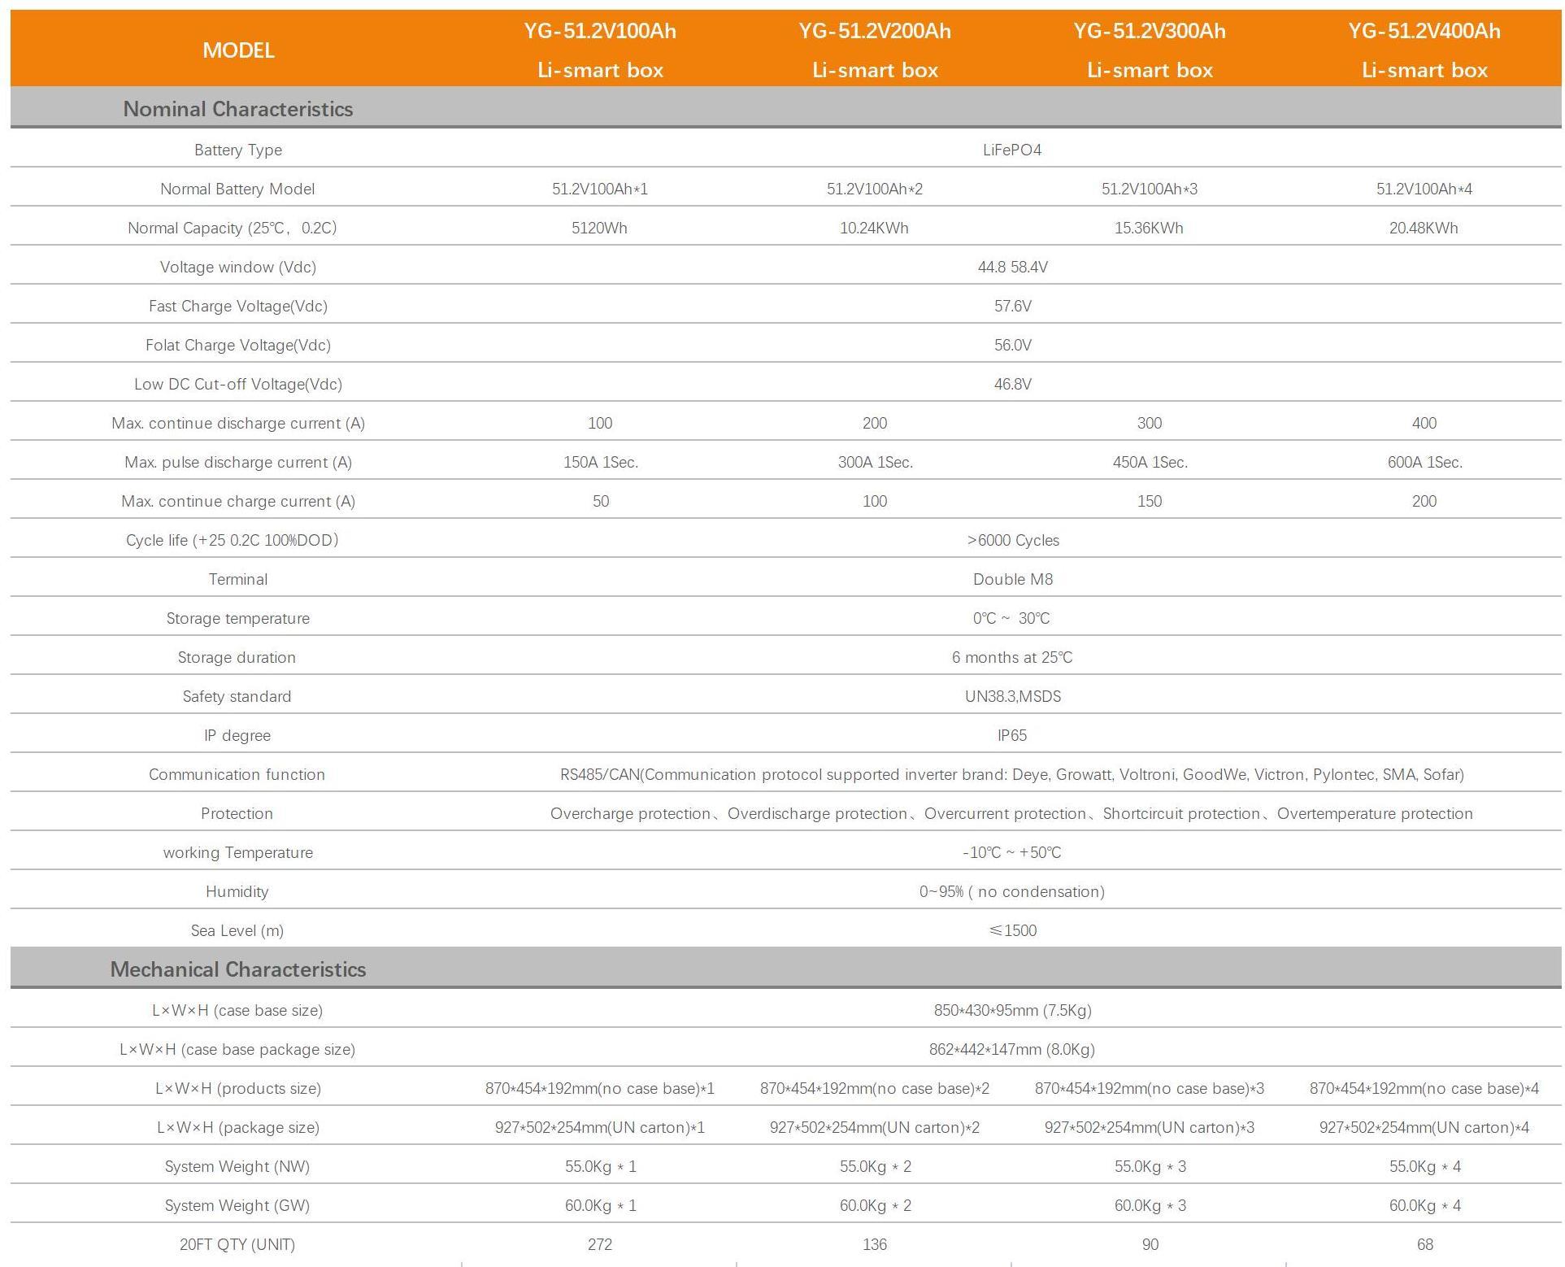The image size is (1565, 1267).
Task: Click the 850*430*95mm (7.5Kg) value
Action: click(x=1012, y=1010)
